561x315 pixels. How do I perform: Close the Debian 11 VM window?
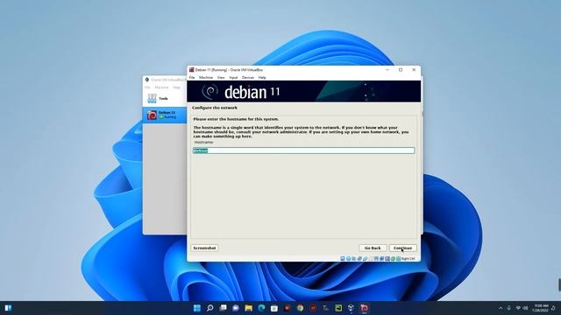(x=414, y=70)
